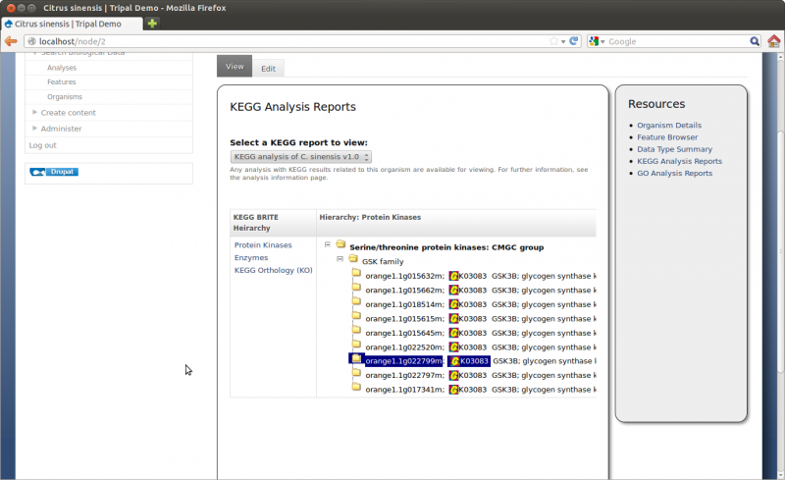The height and width of the screenshot is (480, 785).
Task: Select the KEGG Orthology (KO) link
Action: pos(274,270)
